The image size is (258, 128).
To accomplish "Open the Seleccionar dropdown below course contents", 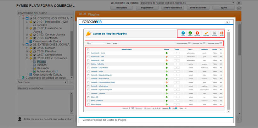I will pos(42,82).
